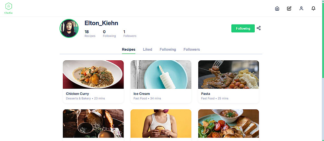Open the Ice Cream recipe image
The width and height of the screenshot is (324, 141).
click(161, 75)
